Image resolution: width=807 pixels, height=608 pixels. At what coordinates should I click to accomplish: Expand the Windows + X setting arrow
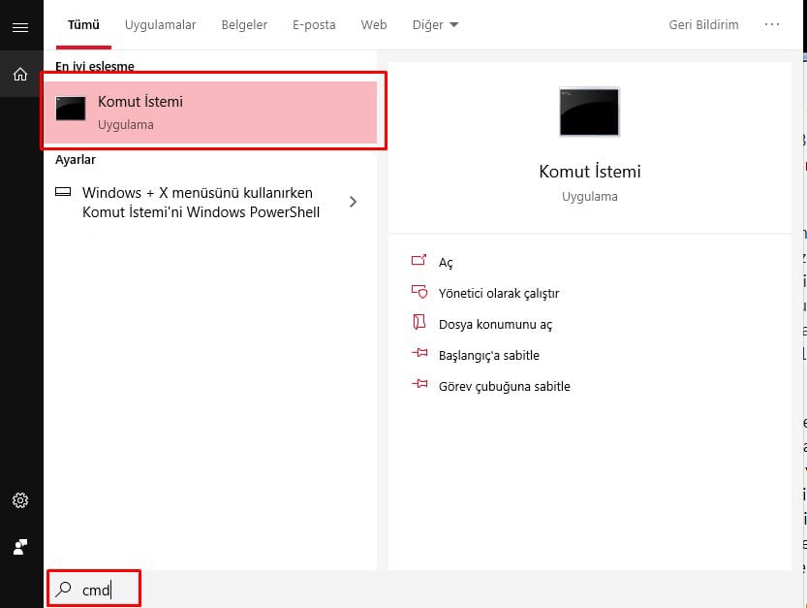(x=353, y=202)
